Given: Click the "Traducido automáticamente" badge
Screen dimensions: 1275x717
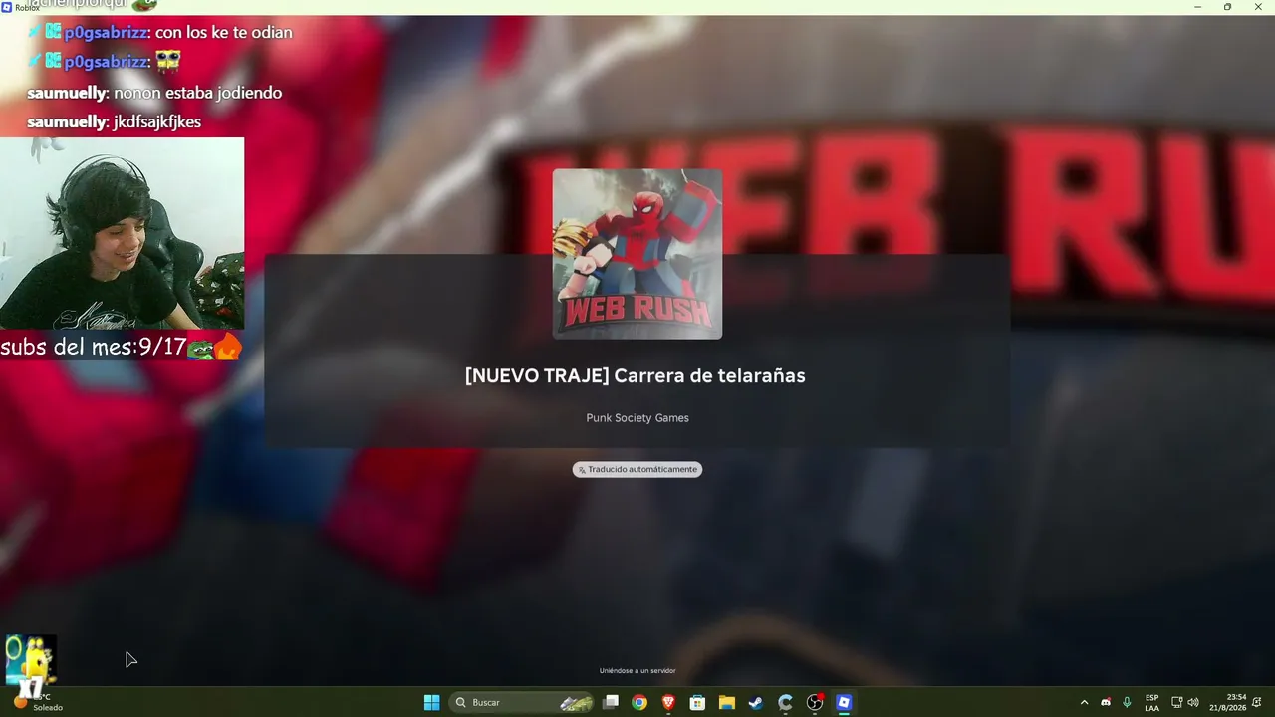Looking at the screenshot, I should 637,469.
